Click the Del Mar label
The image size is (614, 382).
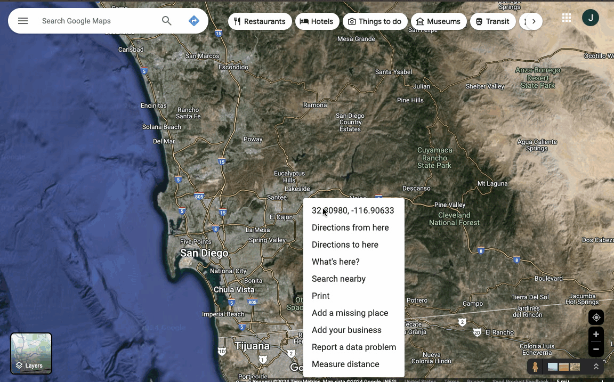click(164, 141)
